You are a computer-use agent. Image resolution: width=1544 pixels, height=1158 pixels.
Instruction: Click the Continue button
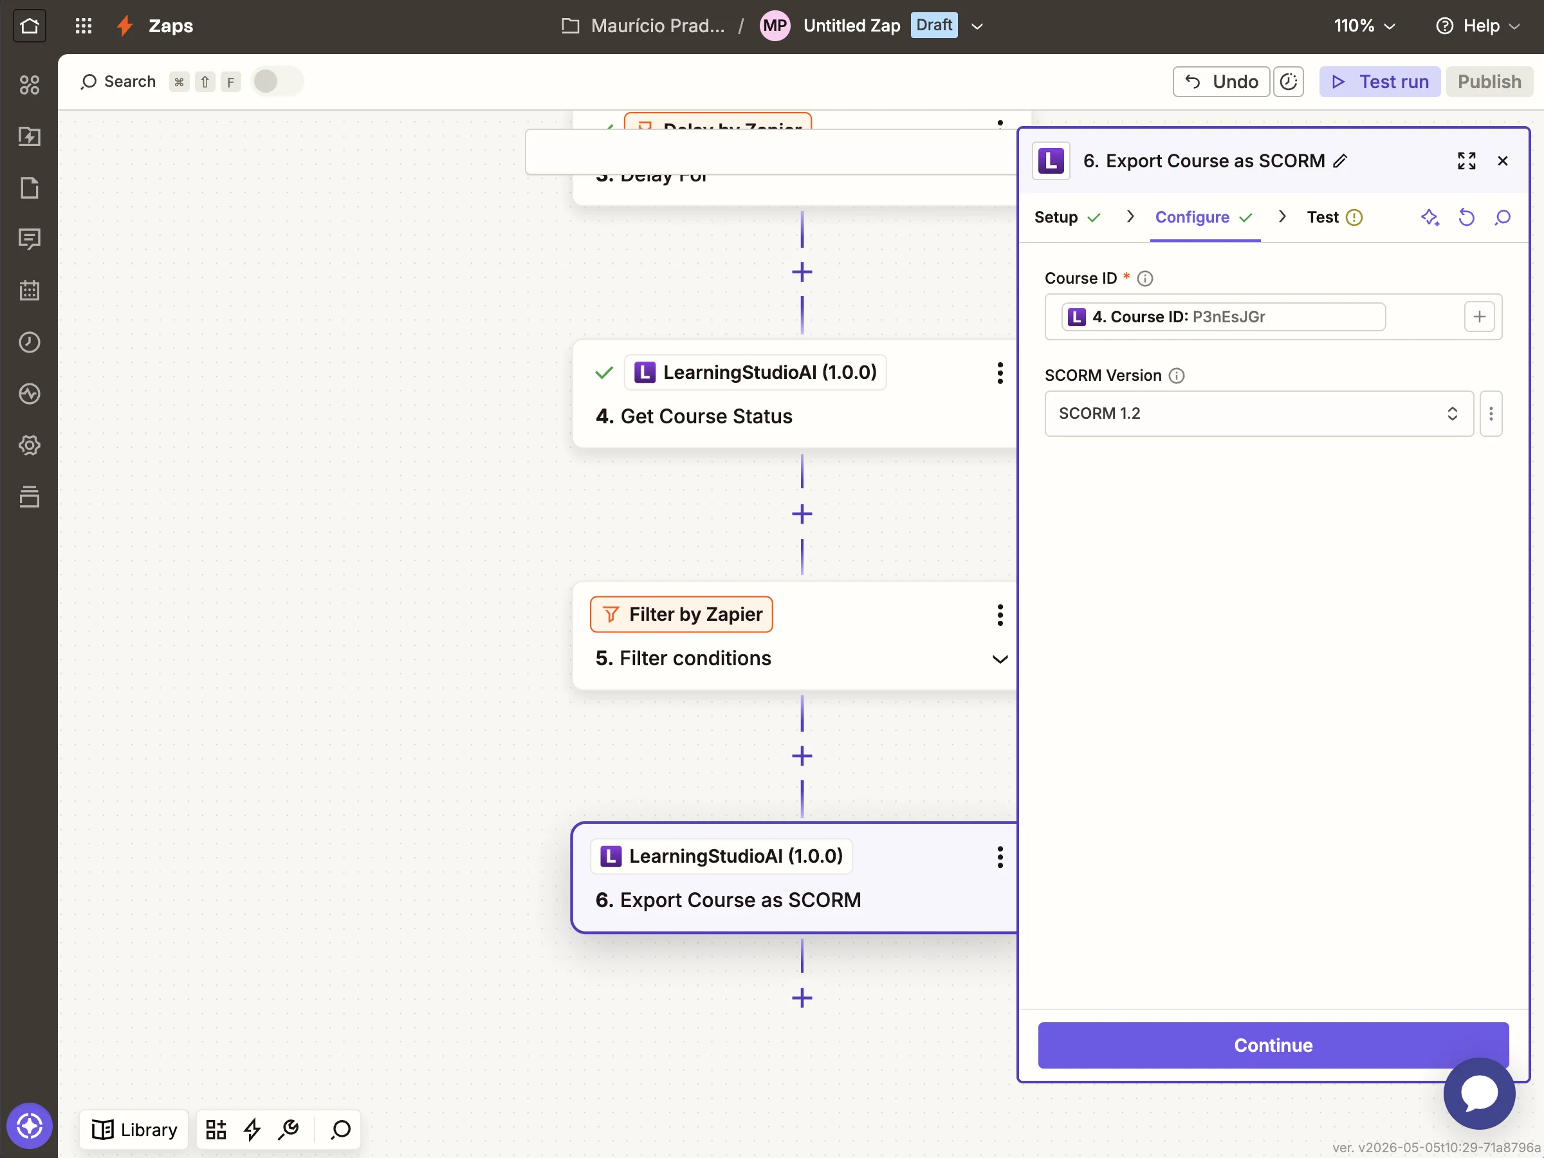pos(1273,1045)
